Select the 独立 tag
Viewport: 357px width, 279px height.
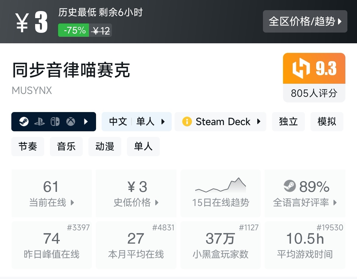pos(288,122)
